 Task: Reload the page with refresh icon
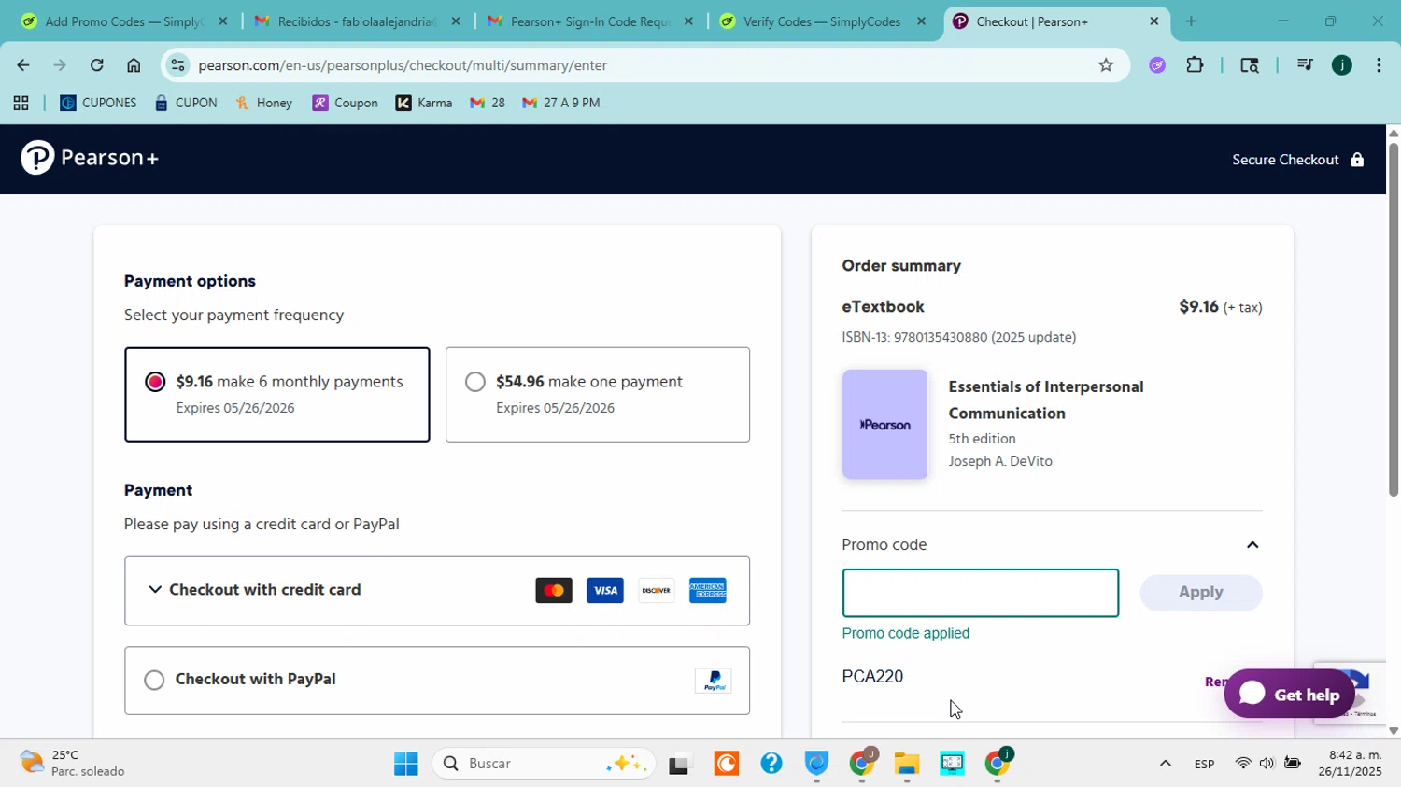96,65
